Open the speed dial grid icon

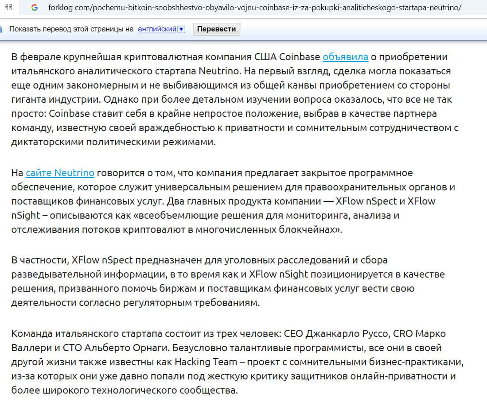(x=8, y=7)
